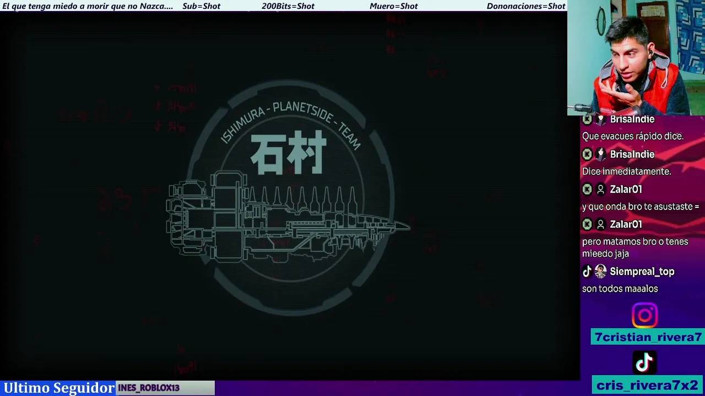Image resolution: width=705 pixels, height=396 pixels.
Task: Click chat message 'Que evacues rápido dice.'
Action: 633,136
